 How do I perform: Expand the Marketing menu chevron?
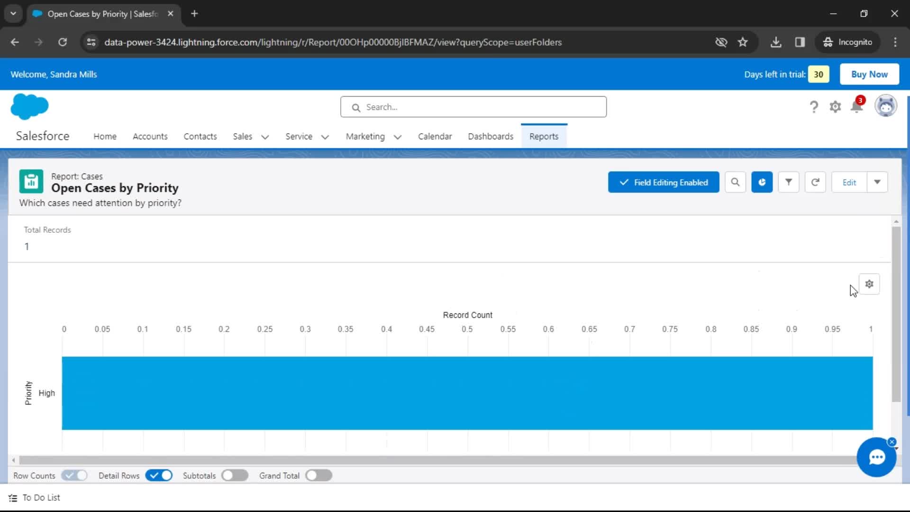tap(398, 137)
